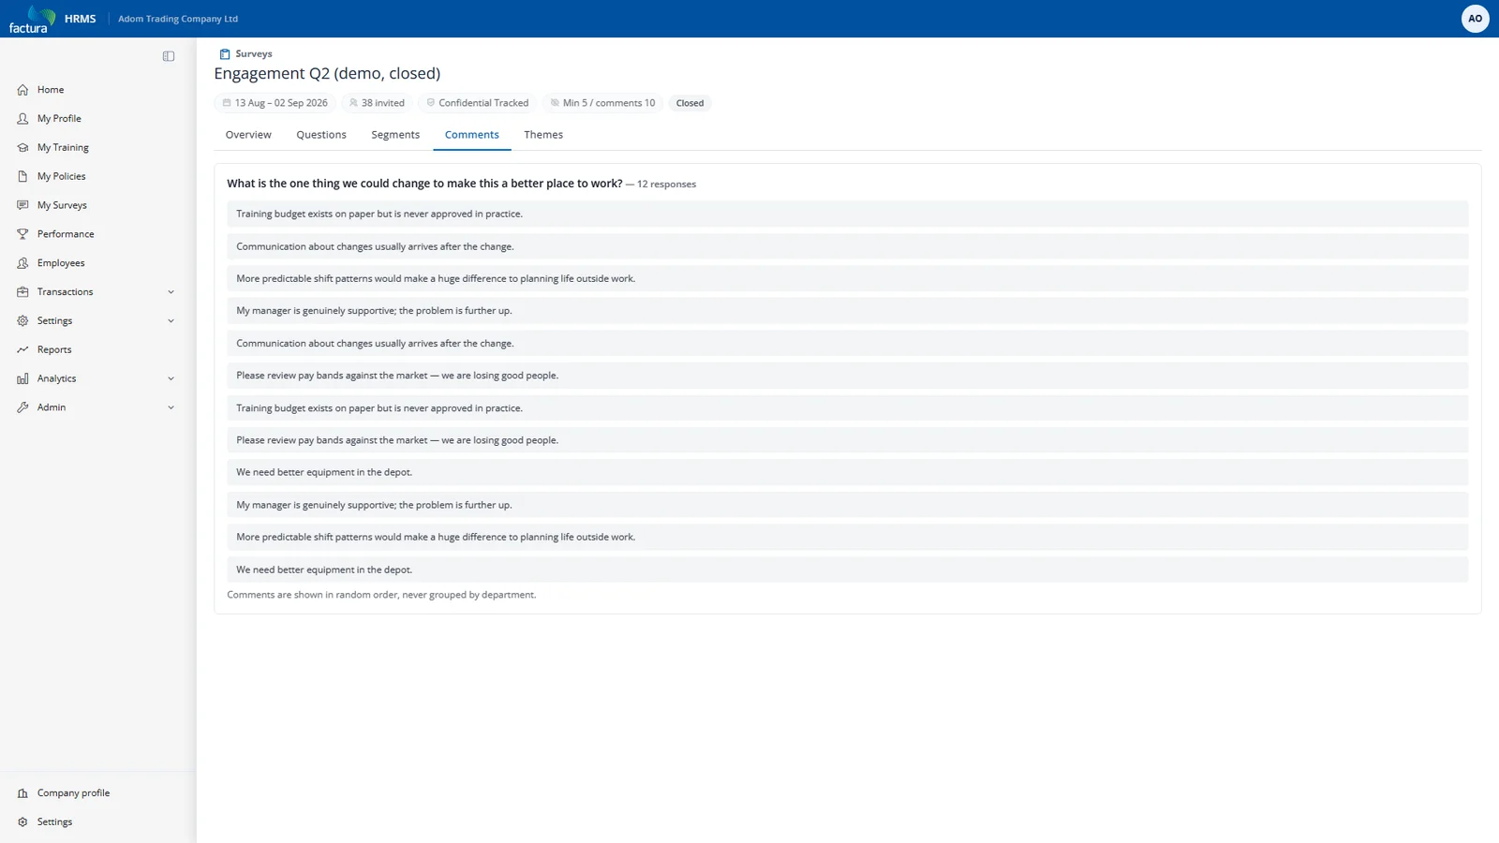
Task: Click the Home house icon
Action: 22,90
